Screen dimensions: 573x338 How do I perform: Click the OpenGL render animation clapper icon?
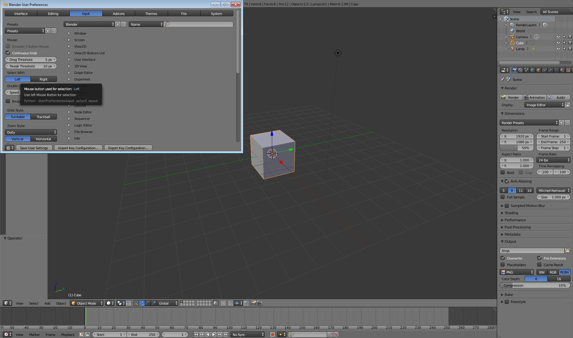coord(259,303)
